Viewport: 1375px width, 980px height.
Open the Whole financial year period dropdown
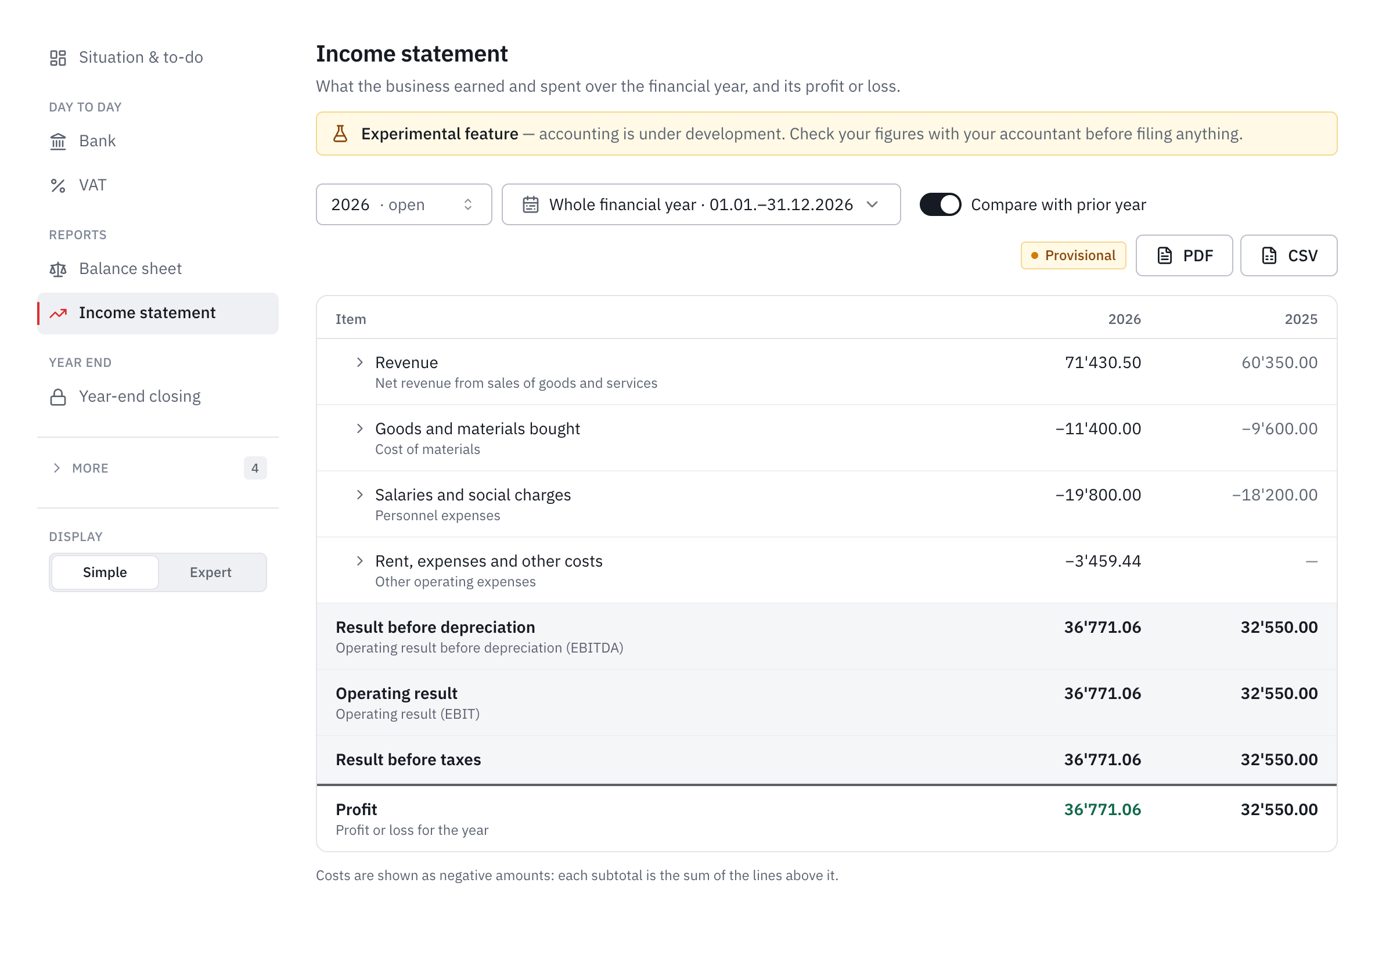(701, 204)
